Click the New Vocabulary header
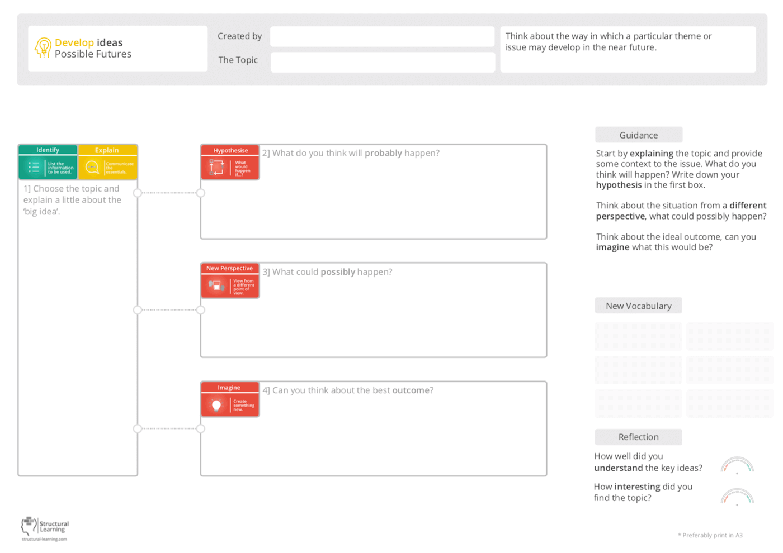 (x=638, y=306)
